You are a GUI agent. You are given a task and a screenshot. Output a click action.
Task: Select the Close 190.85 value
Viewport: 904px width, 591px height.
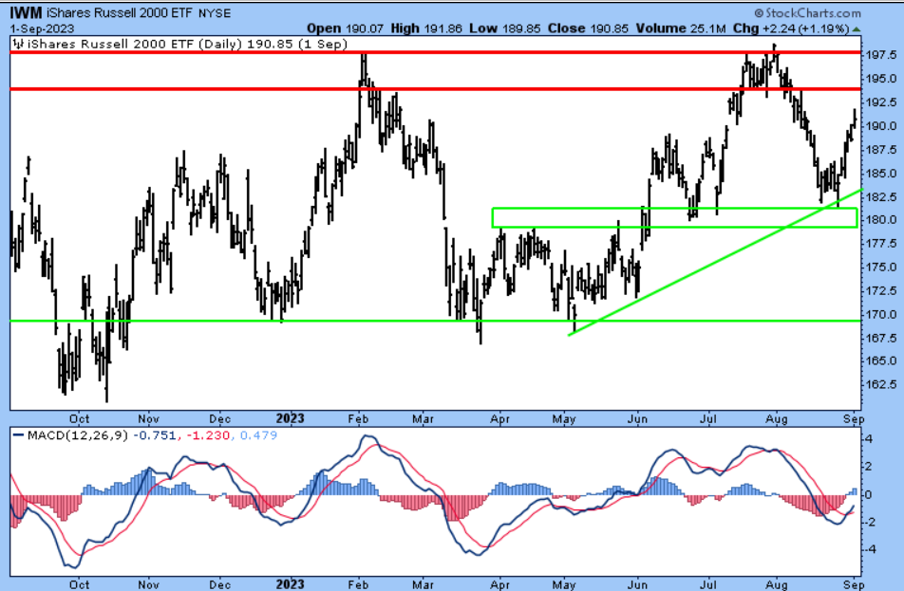pyautogui.click(x=589, y=28)
